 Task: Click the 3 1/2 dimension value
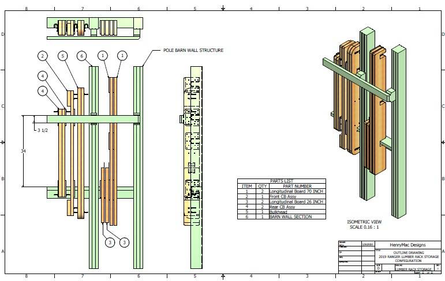click(43, 130)
